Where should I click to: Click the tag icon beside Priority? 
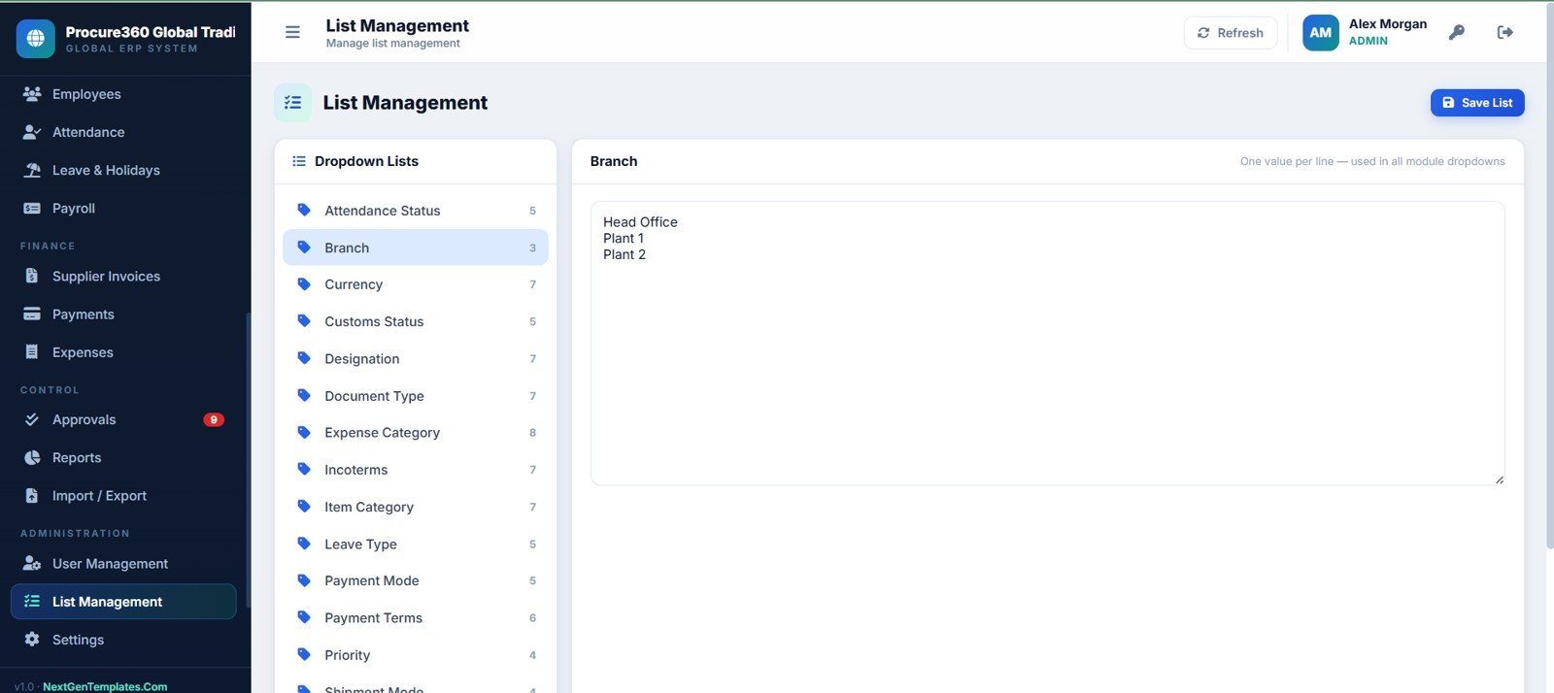[304, 654]
